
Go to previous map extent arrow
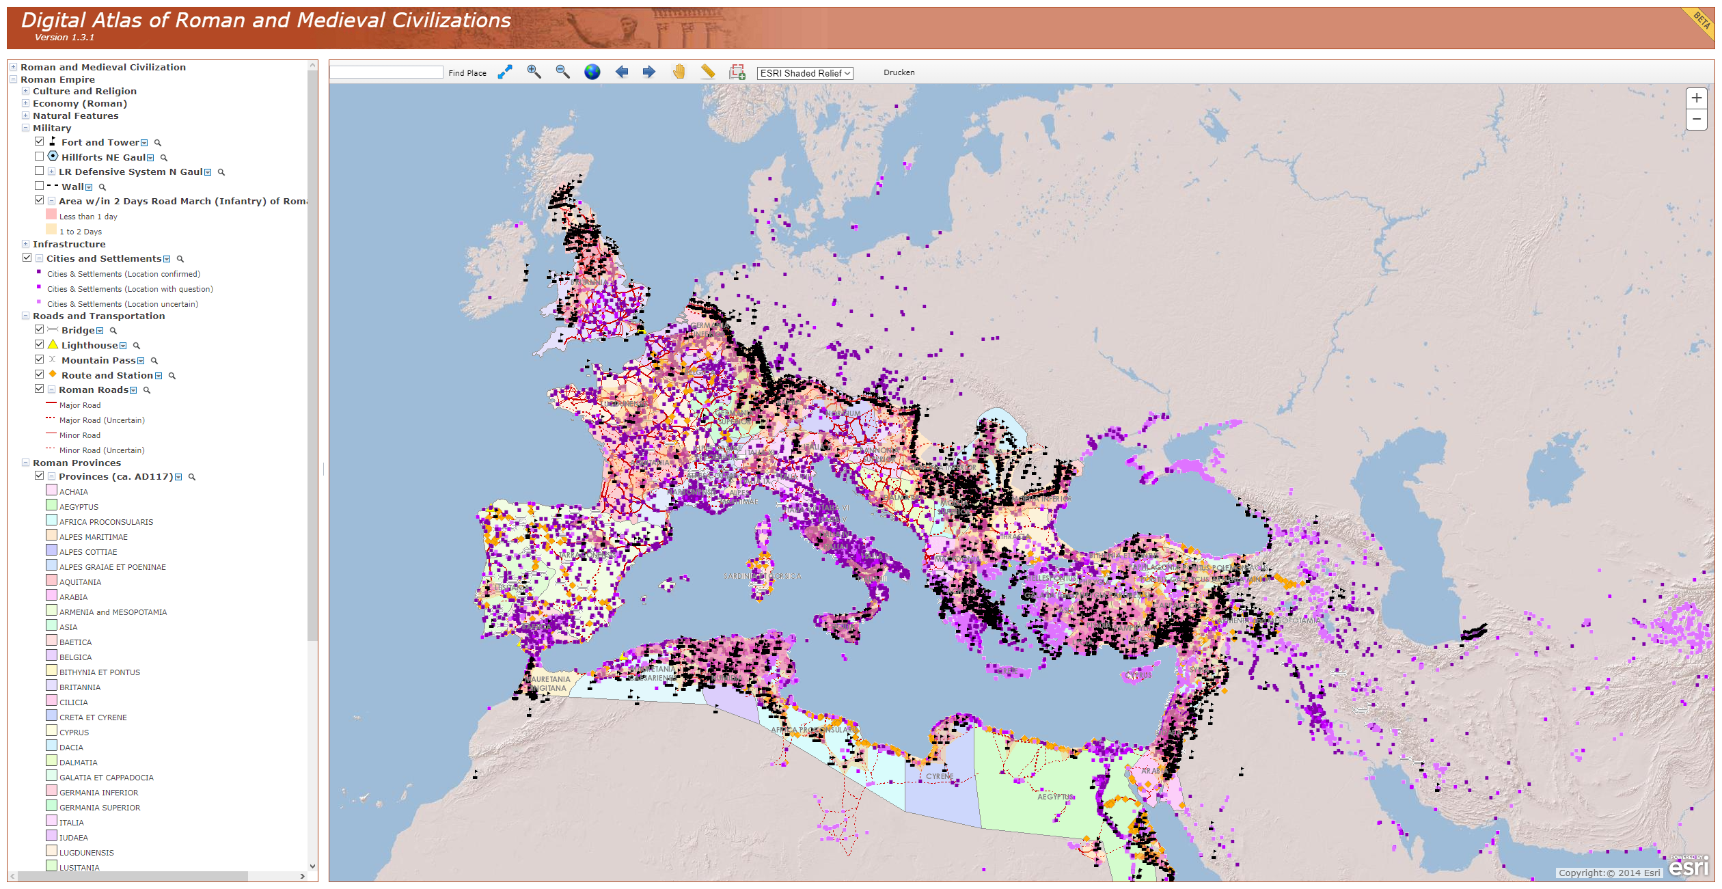point(621,72)
